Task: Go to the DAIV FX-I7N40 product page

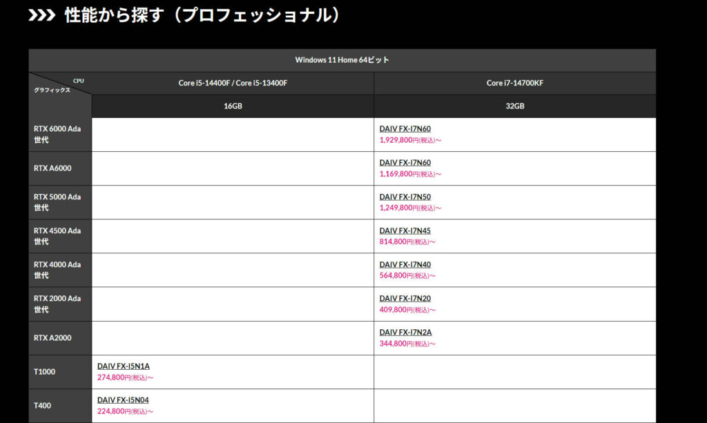Action: [x=405, y=264]
